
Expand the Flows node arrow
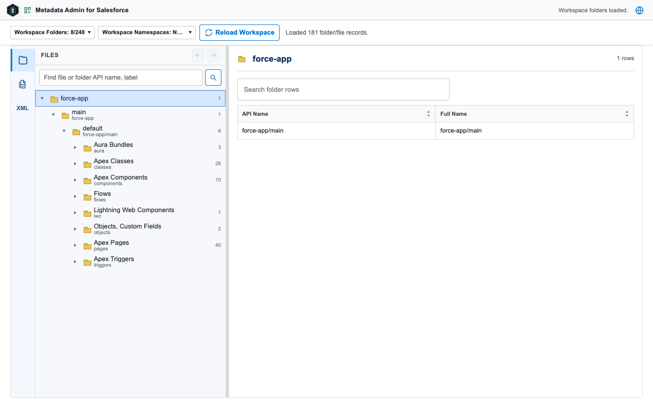pyautogui.click(x=75, y=196)
